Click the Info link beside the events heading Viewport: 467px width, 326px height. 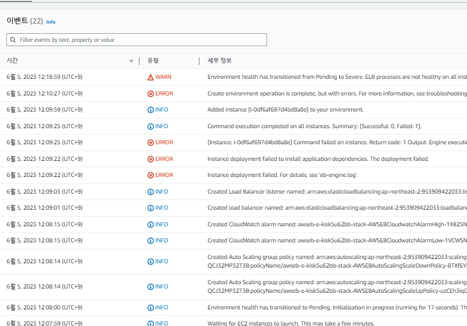click(50, 22)
